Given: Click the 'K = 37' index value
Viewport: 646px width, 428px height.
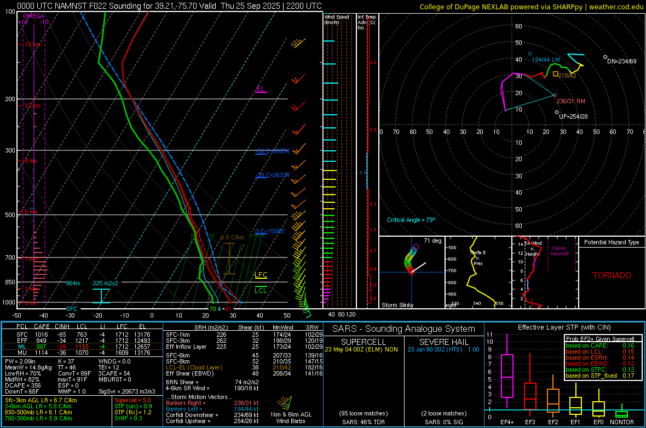Looking at the screenshot, I should pos(66,361).
